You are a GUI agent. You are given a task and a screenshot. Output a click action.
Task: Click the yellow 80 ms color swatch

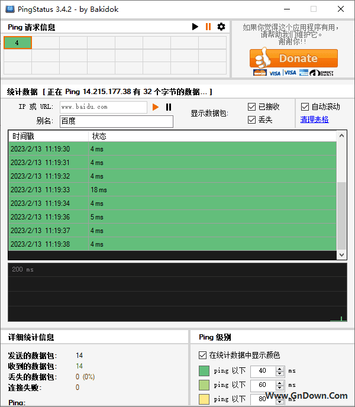[204, 399]
